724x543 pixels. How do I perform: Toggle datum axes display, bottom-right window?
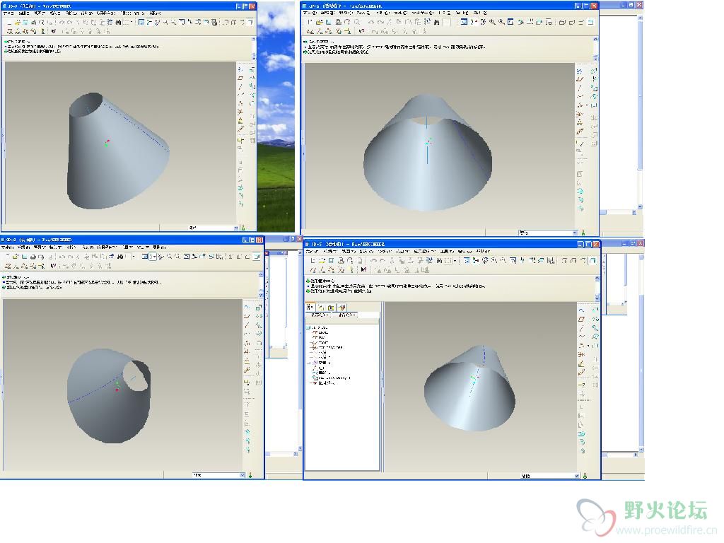[322, 269]
